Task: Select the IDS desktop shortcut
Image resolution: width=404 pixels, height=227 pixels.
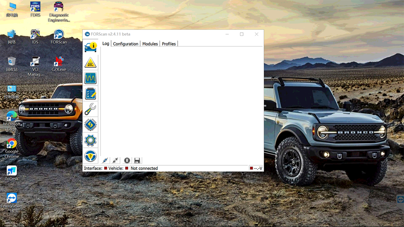Action: click(35, 37)
